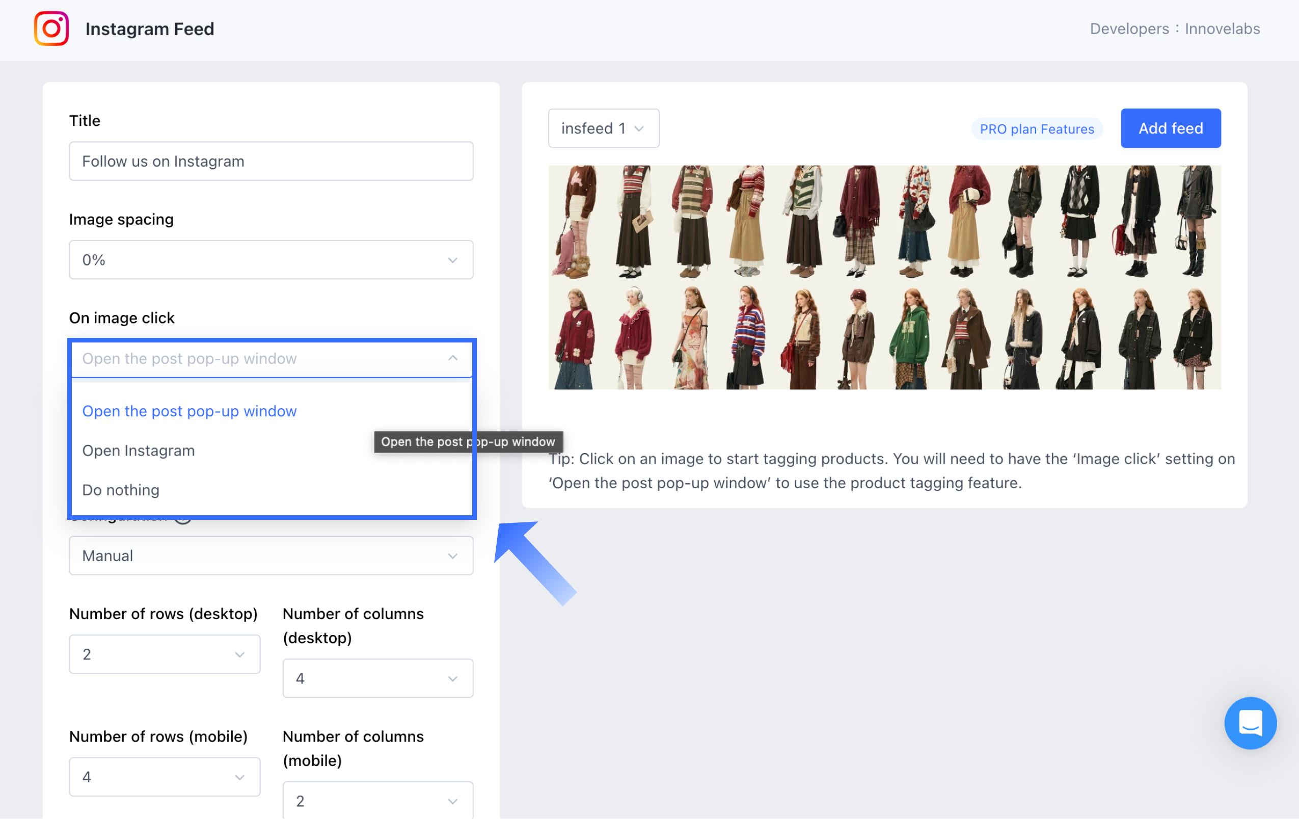
Task: Collapse the On image click dropdown arrow
Action: 452,358
